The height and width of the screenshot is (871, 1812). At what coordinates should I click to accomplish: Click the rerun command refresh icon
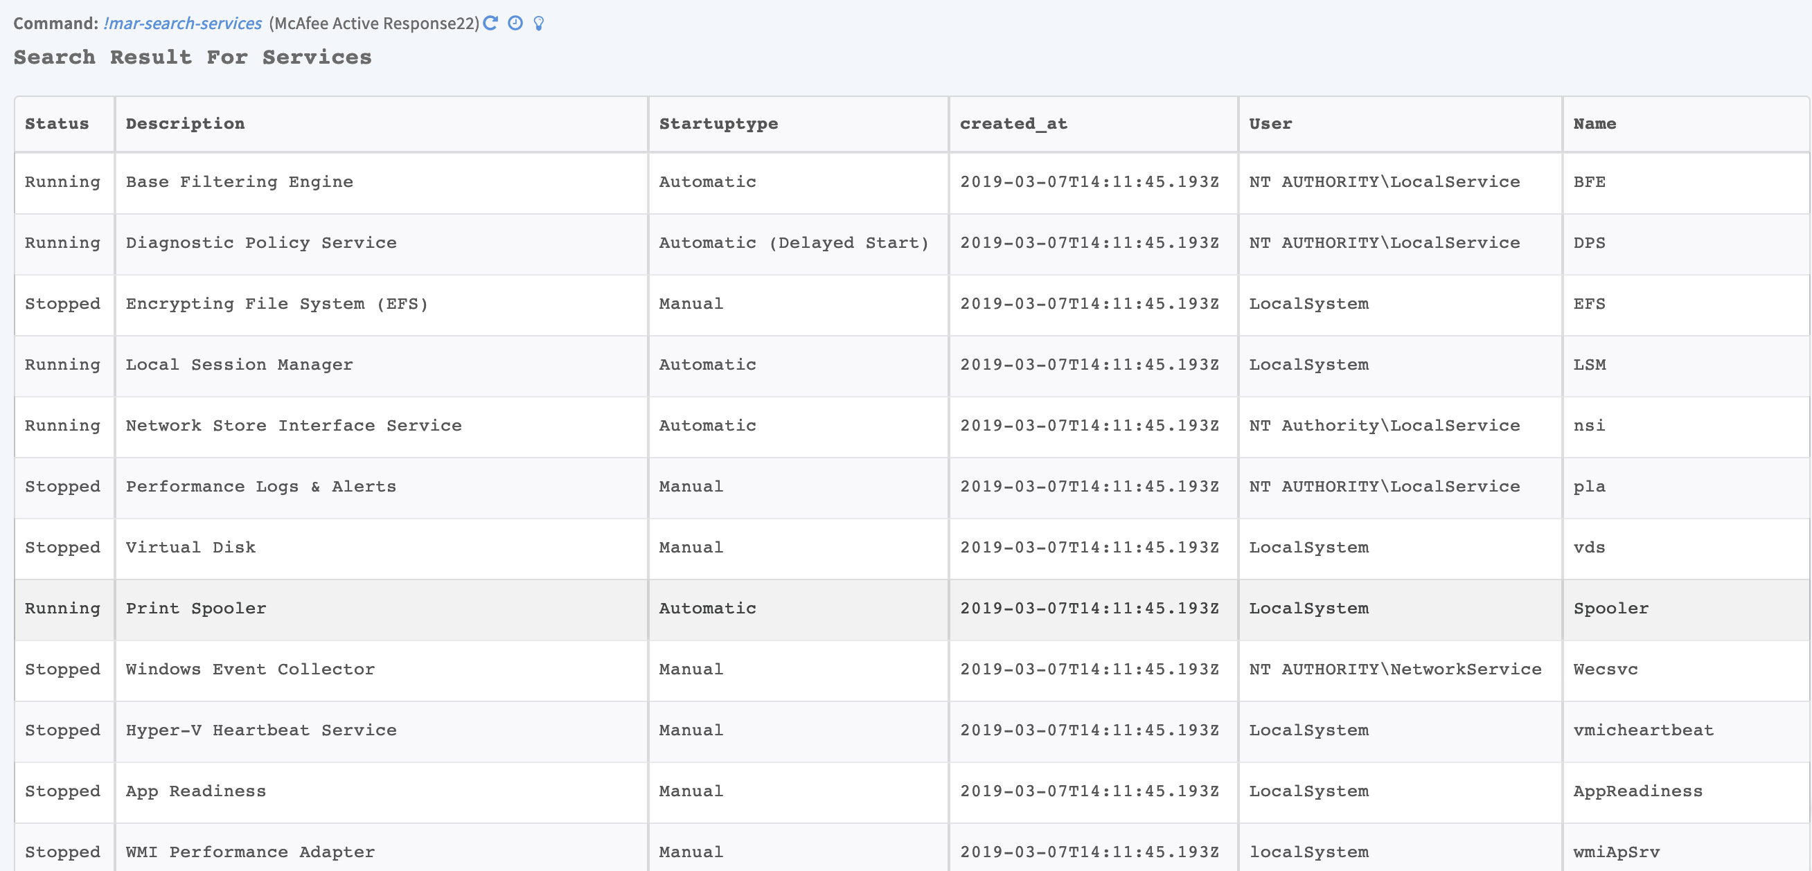pos(491,24)
